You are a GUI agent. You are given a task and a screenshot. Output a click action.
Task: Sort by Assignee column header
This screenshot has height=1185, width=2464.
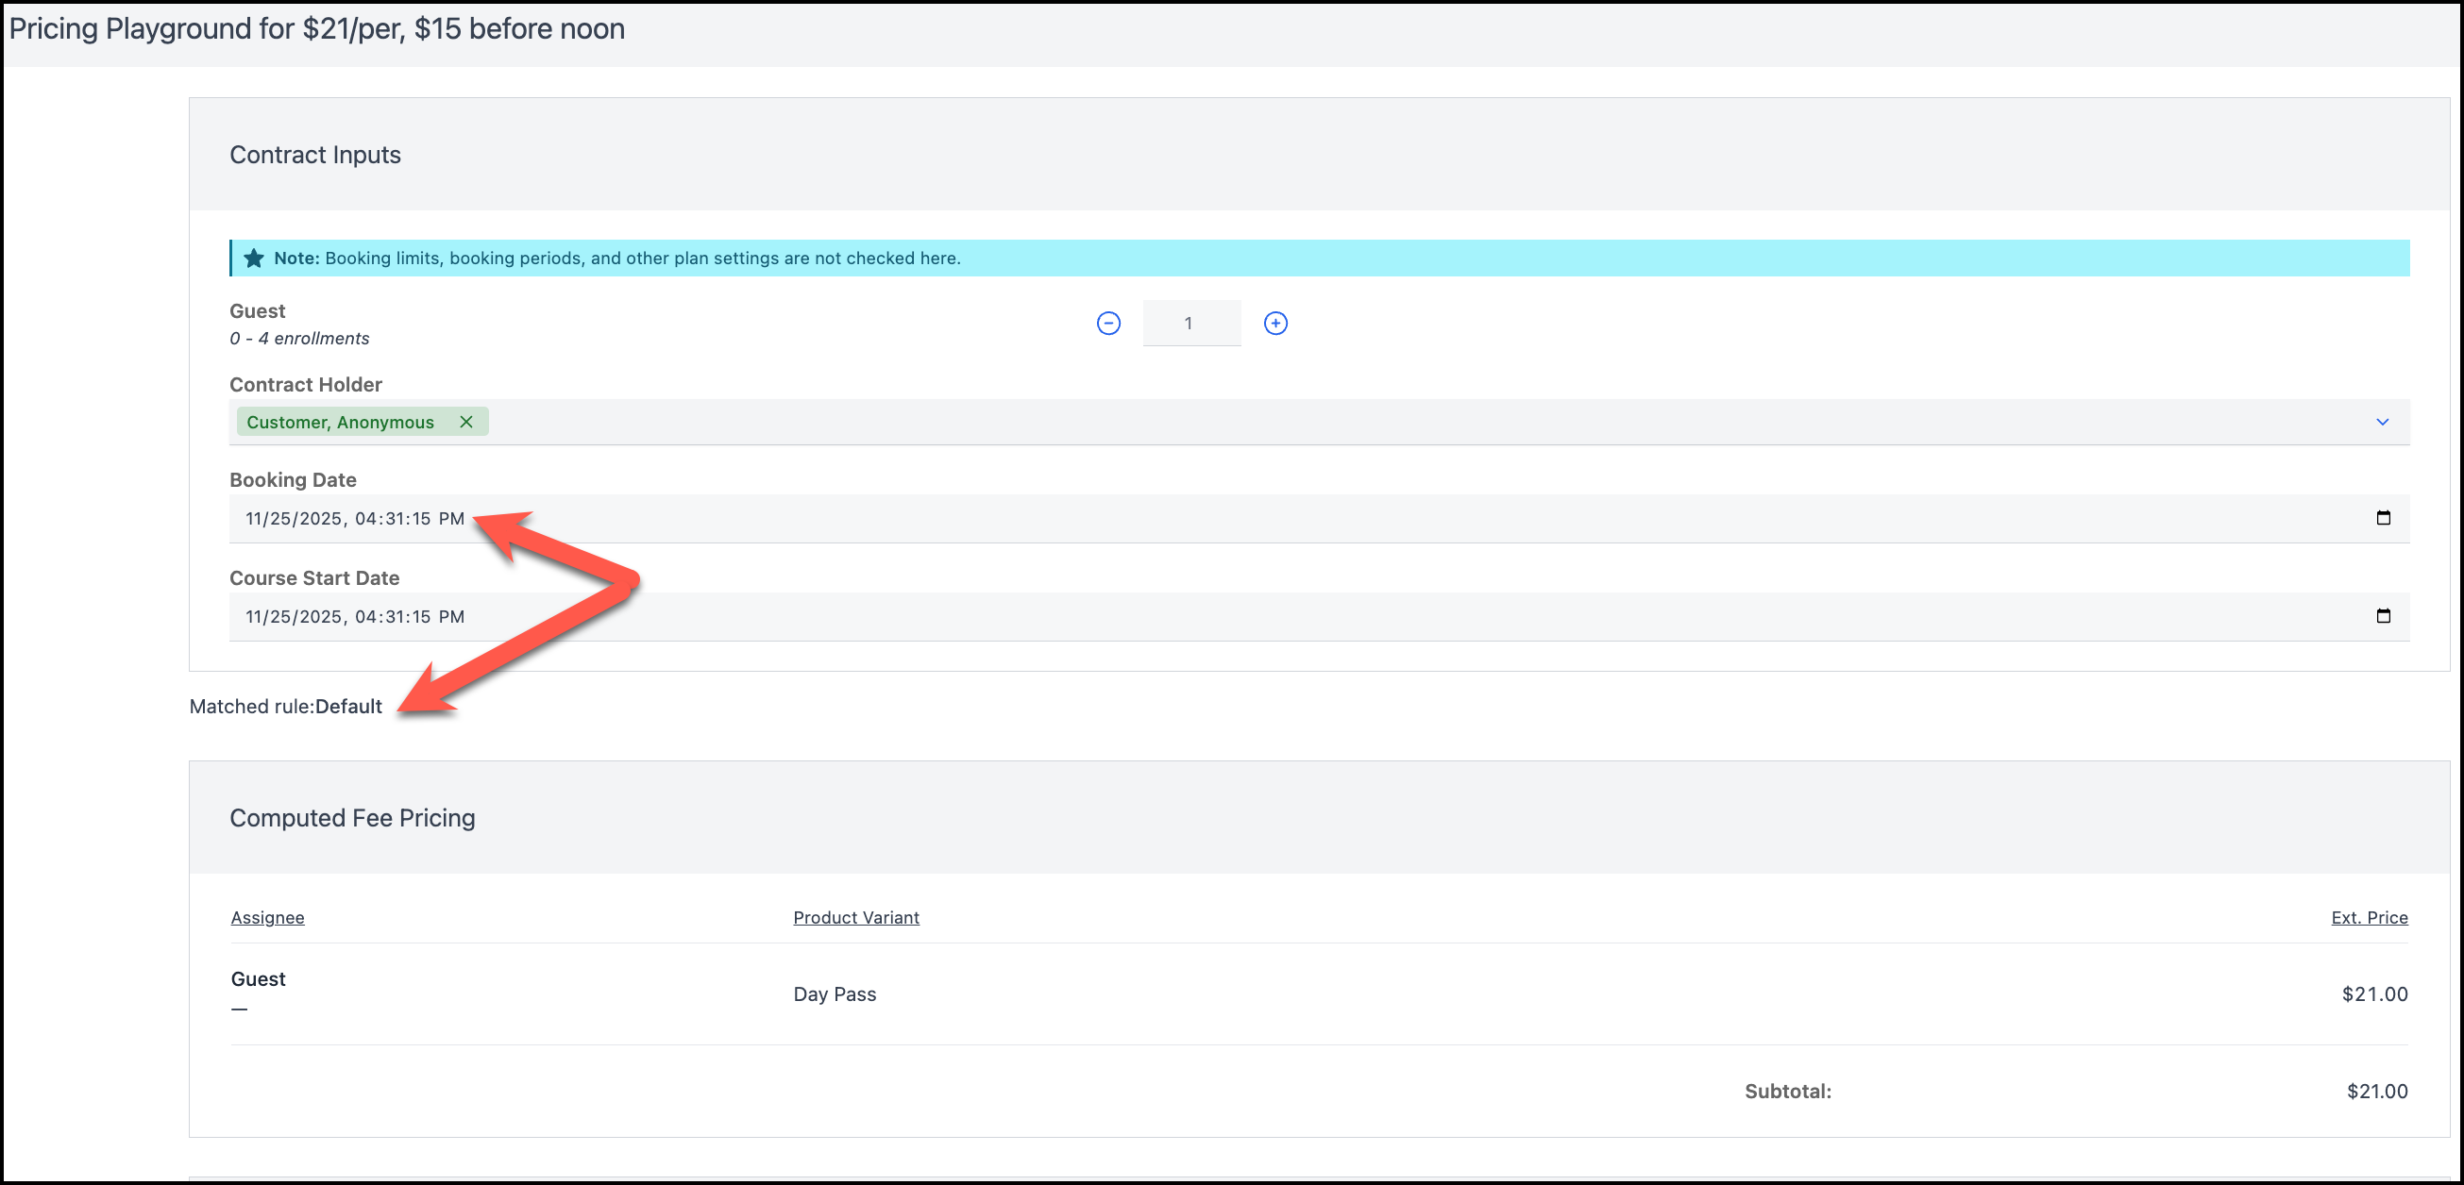(x=267, y=917)
